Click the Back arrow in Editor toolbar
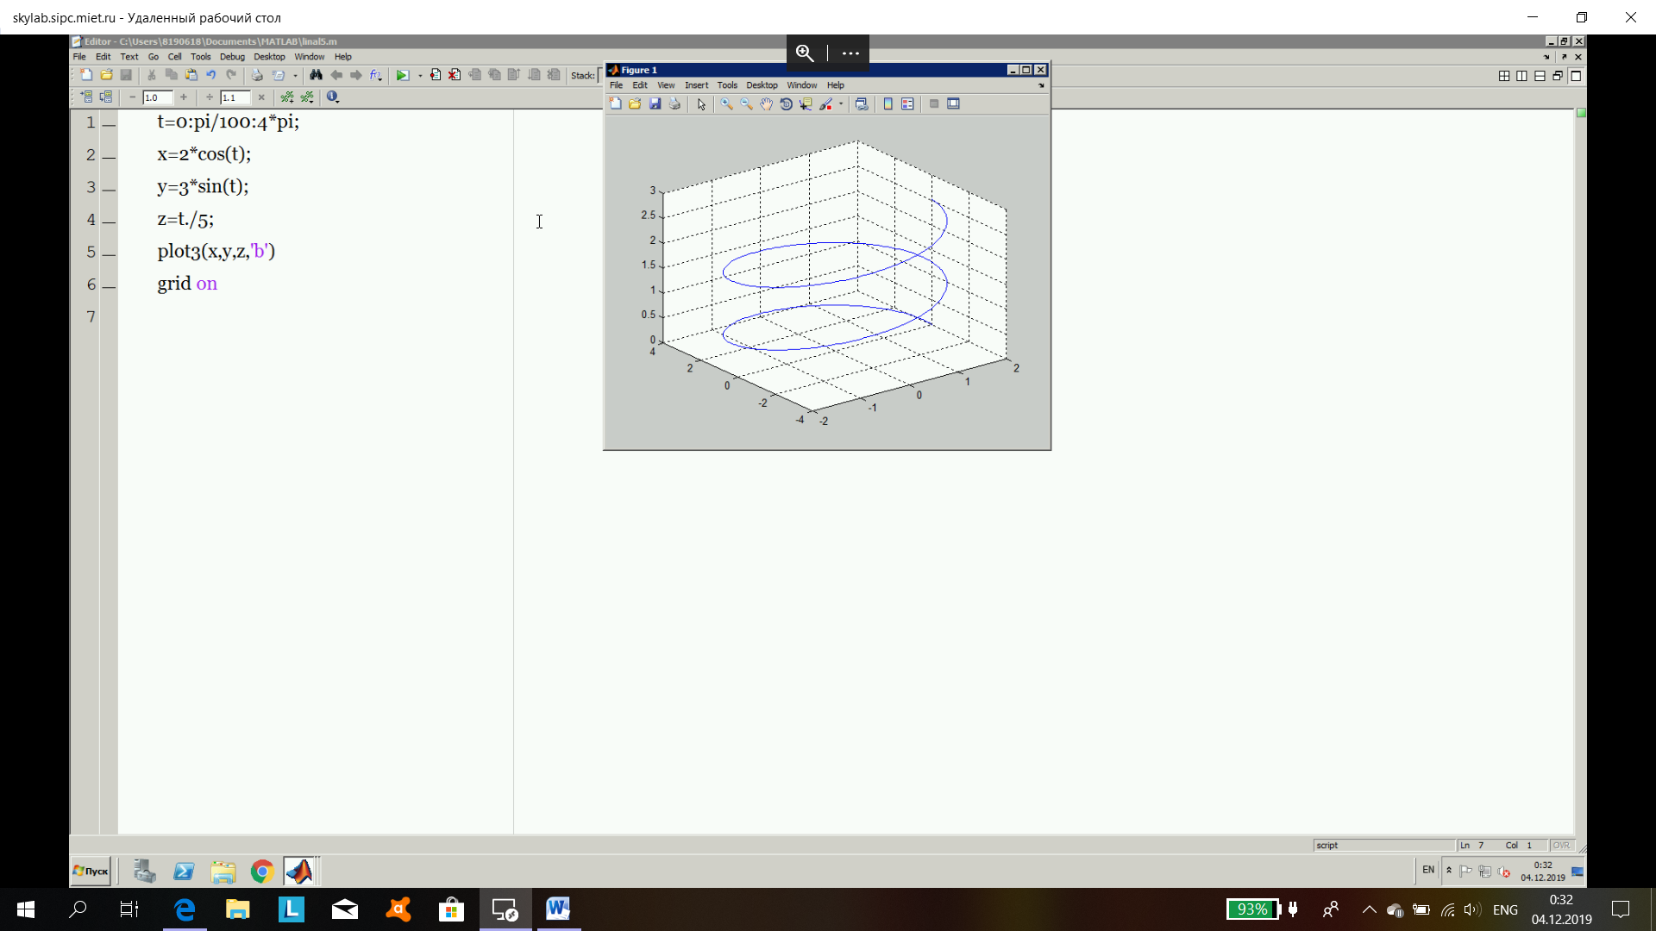The image size is (1656, 931). 336,75
